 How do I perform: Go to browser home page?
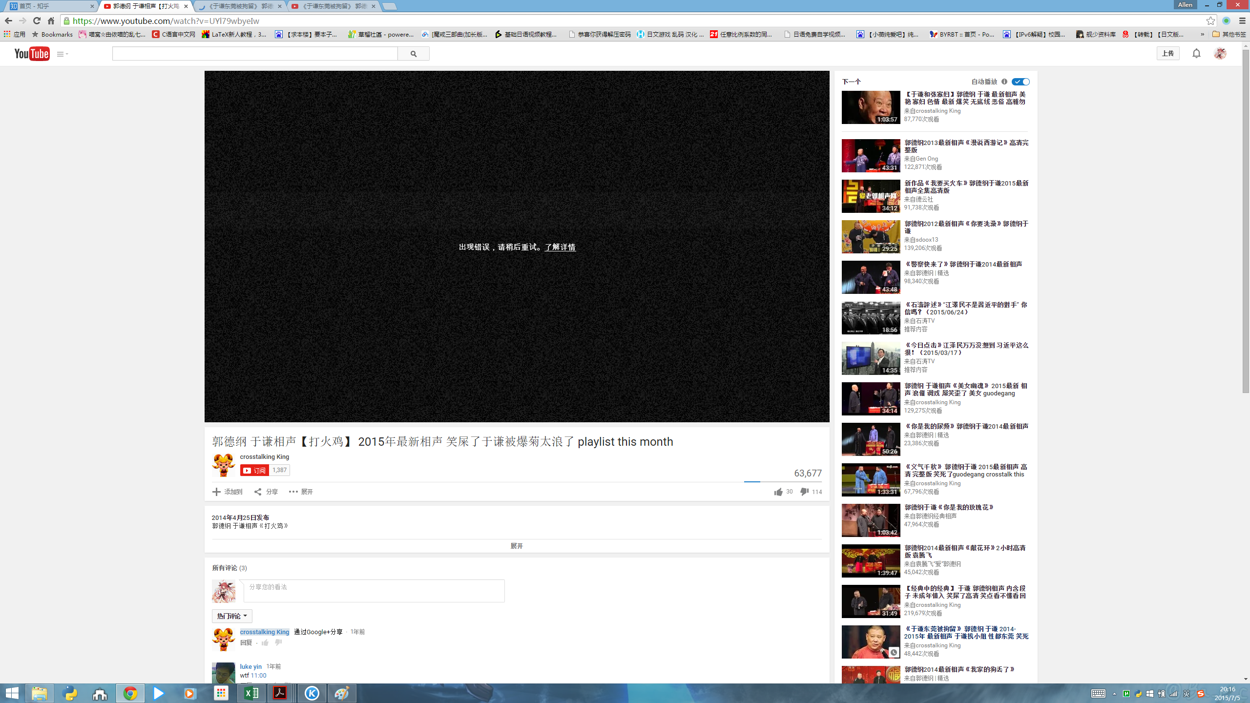[51, 21]
